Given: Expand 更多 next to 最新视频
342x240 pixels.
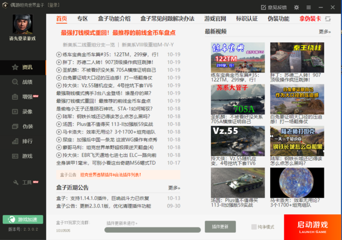Looking at the screenshot, I should (x=324, y=32).
